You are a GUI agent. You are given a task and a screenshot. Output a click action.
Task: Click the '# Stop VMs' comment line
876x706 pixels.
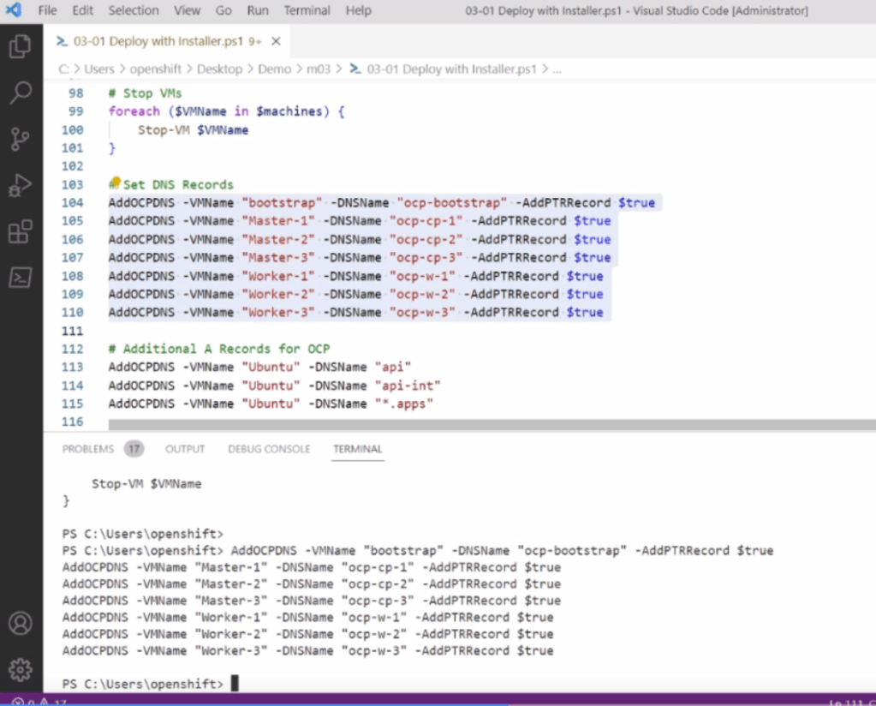[x=145, y=93]
